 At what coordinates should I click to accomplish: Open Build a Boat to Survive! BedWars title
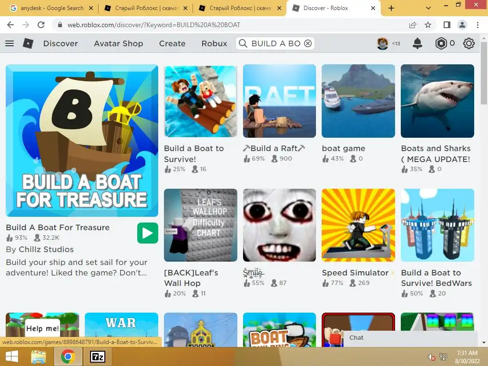coord(437,278)
